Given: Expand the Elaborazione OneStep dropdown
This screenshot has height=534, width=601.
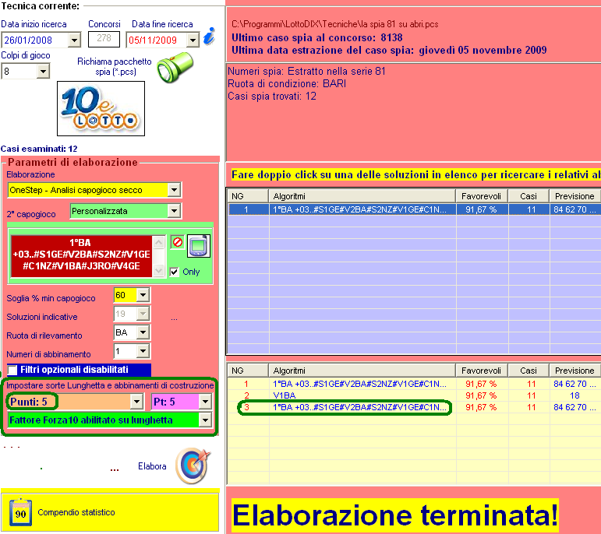Looking at the screenshot, I should tap(175, 189).
